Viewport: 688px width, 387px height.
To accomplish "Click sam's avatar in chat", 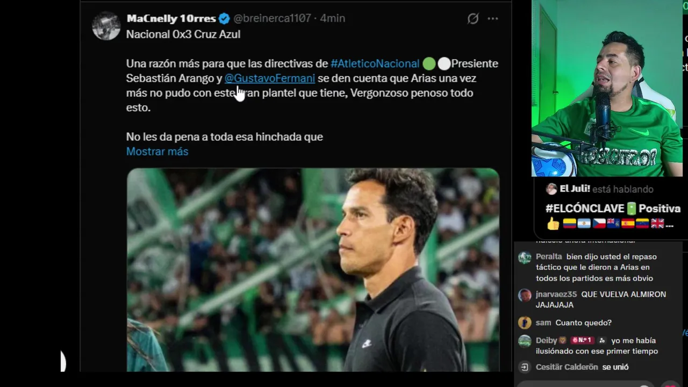I will [525, 322].
